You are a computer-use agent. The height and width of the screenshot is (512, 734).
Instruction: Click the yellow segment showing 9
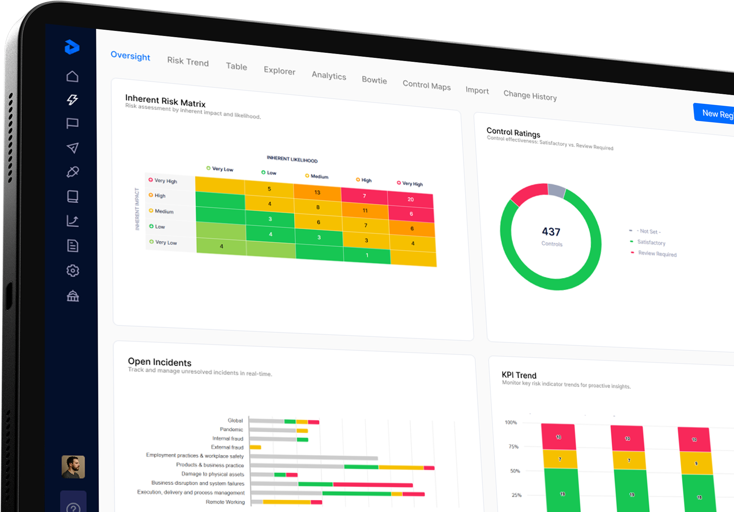point(696,463)
